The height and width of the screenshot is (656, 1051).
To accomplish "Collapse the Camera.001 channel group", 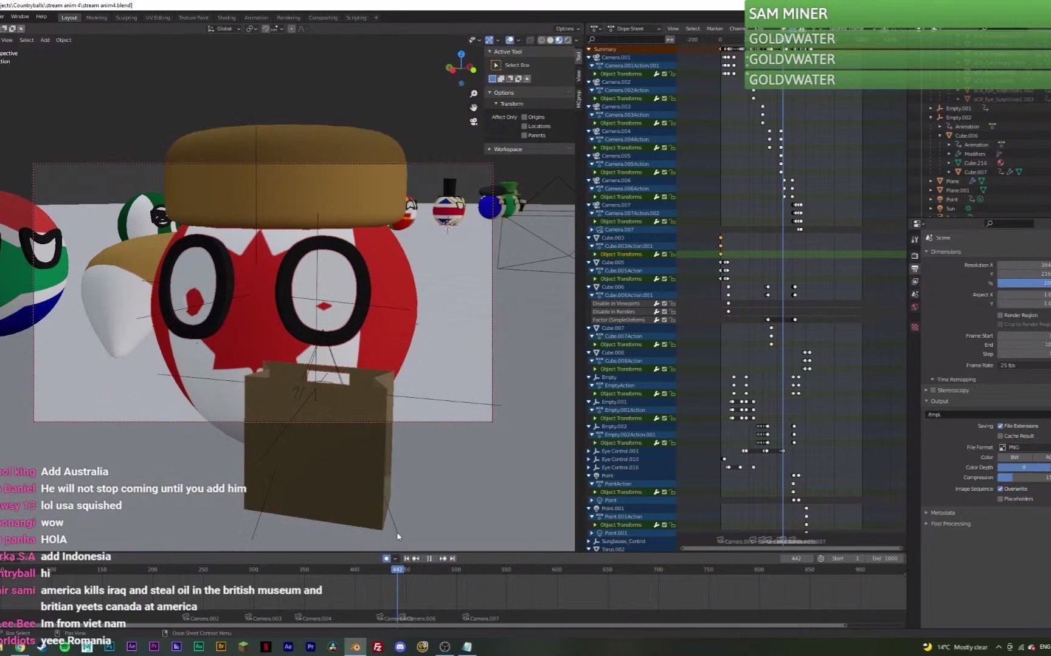I will 589,57.
